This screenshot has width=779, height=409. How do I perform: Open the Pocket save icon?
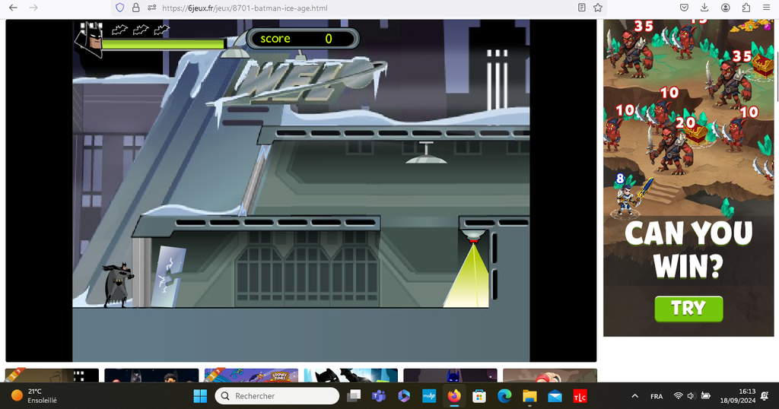(684, 8)
